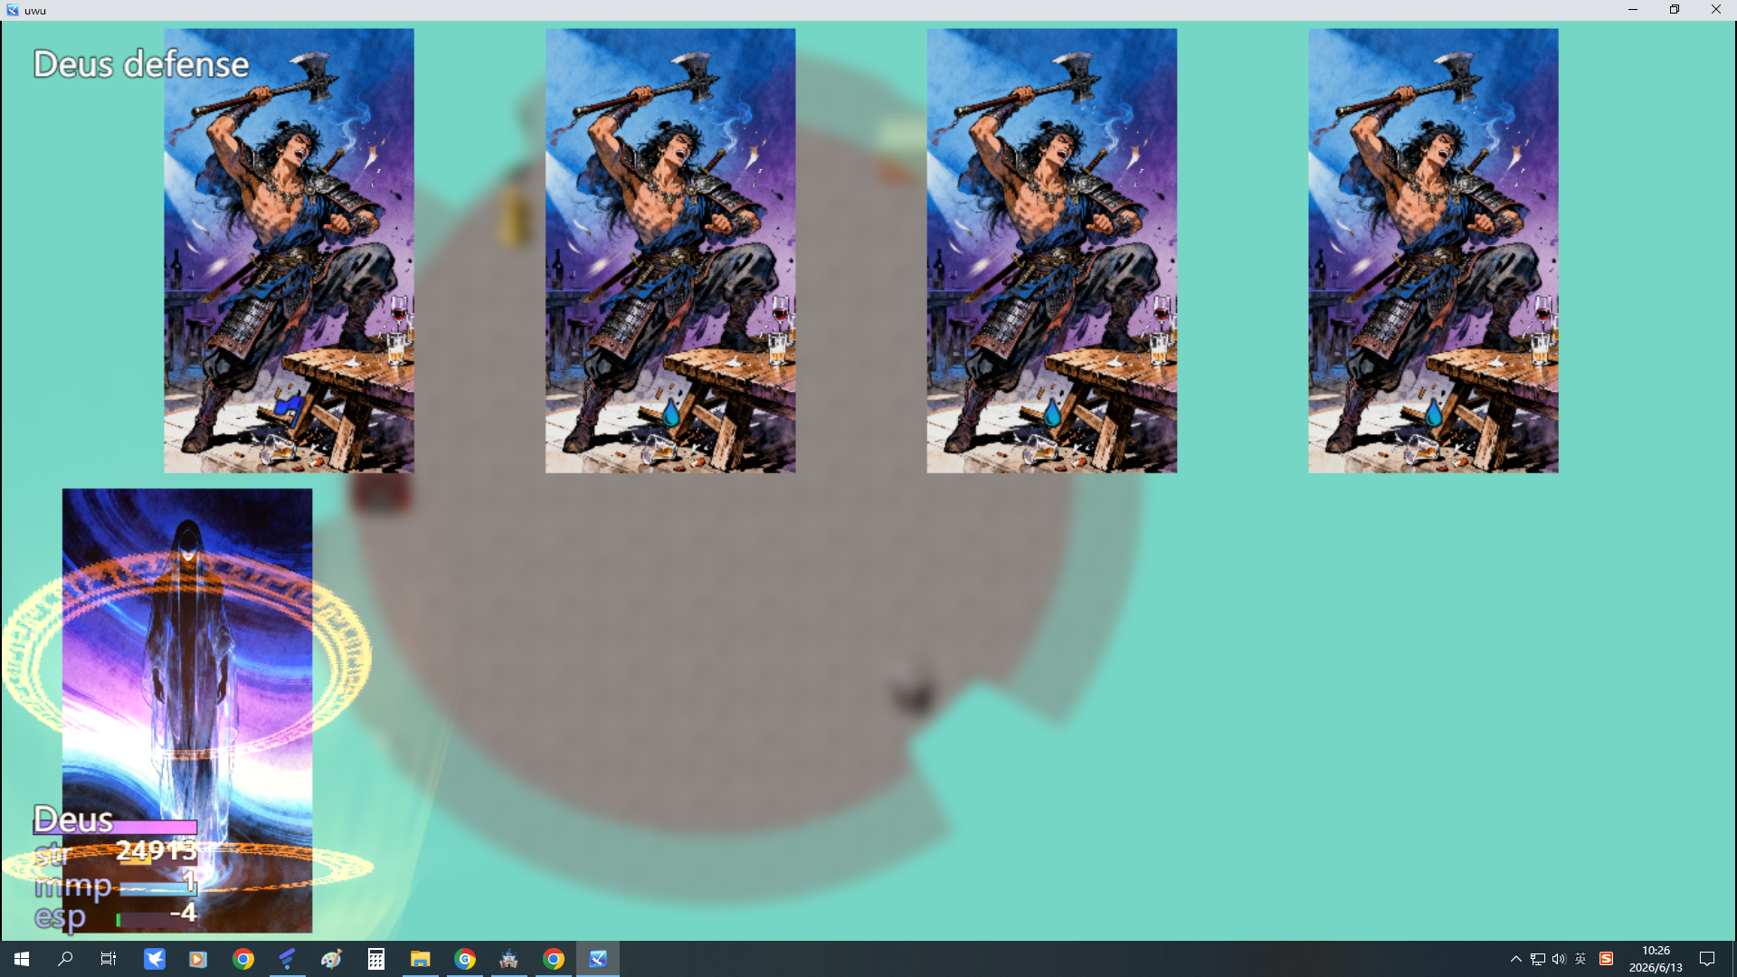Open the Chrome icon right of castle icon

point(554,959)
